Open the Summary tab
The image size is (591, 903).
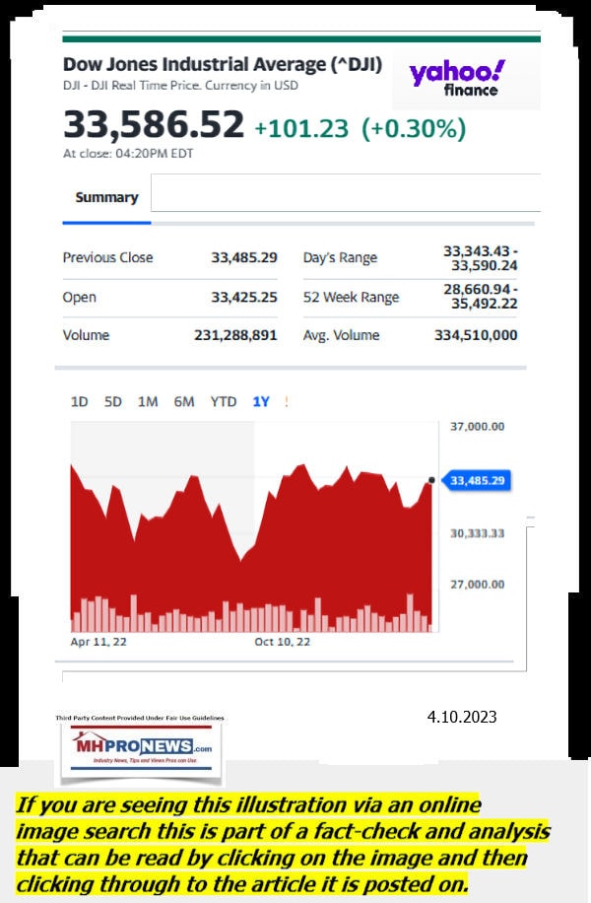point(106,197)
